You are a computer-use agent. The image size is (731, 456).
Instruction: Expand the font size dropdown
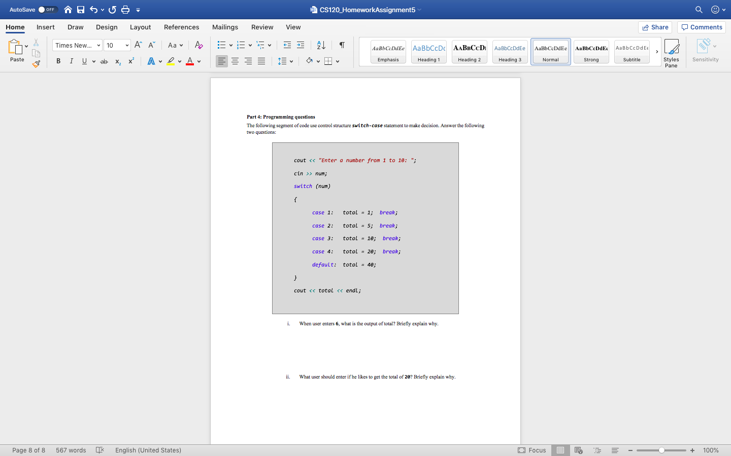coord(117,45)
